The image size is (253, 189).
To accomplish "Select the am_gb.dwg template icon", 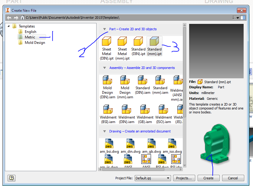I will tap(151, 144).
